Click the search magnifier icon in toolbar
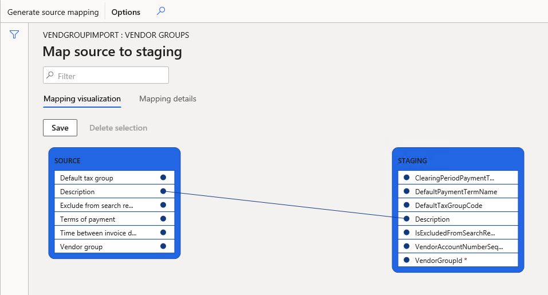The height and width of the screenshot is (295, 548). 161,11
